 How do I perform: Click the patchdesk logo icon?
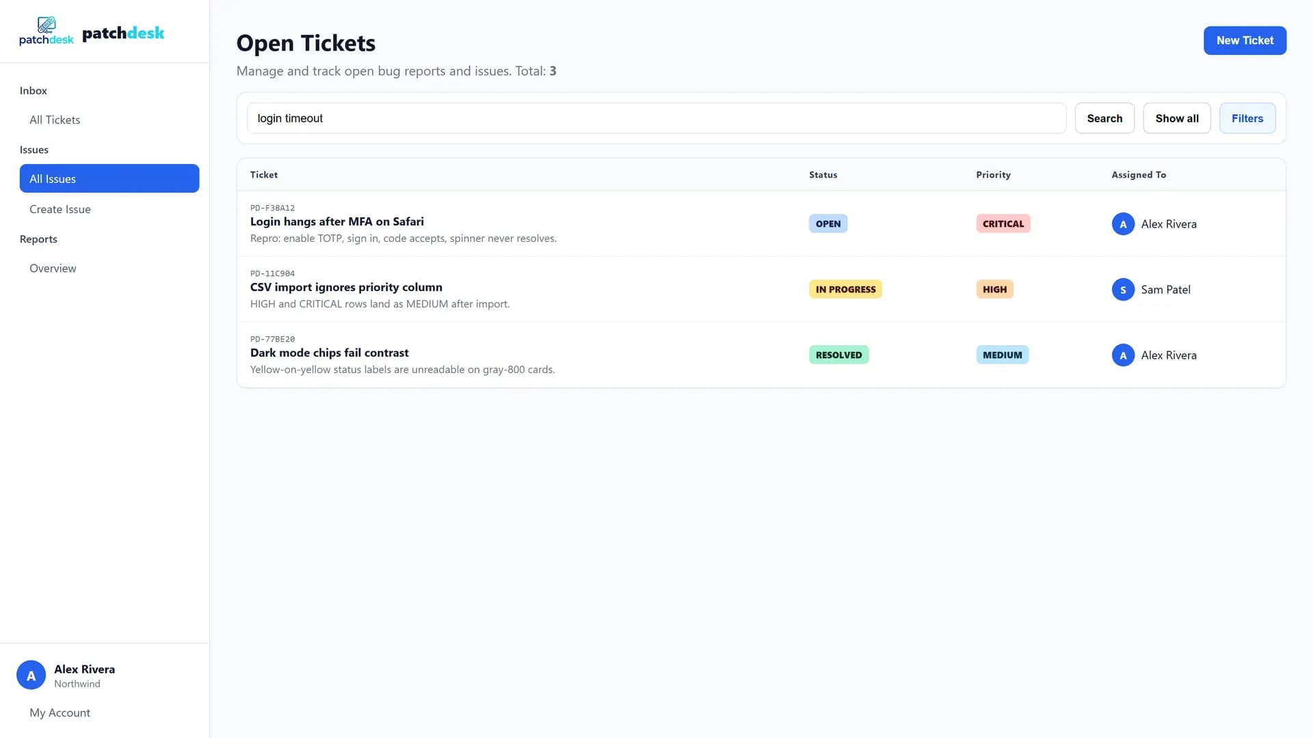47,31
